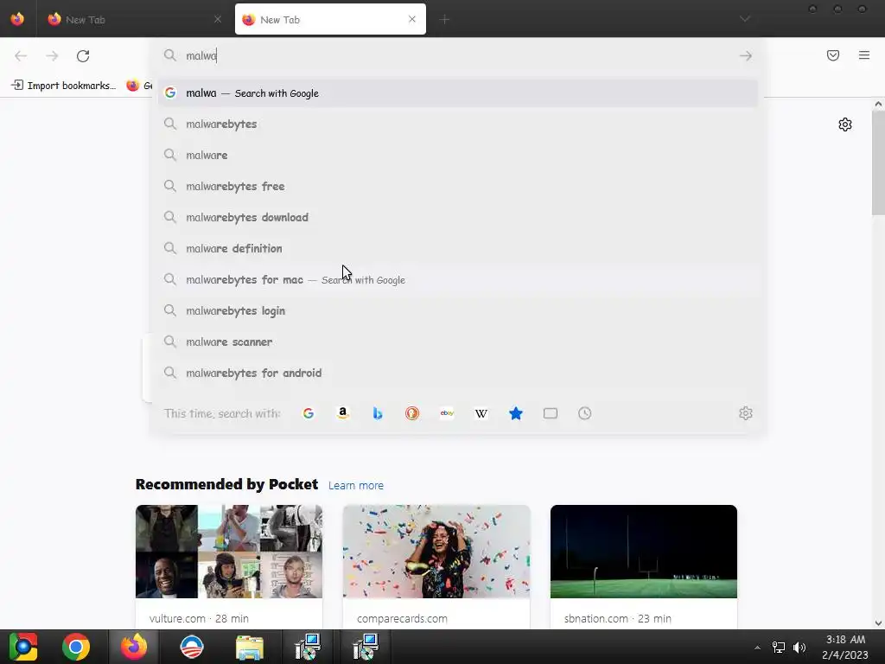Reload the current page
The image size is (885, 664).
[83, 56]
